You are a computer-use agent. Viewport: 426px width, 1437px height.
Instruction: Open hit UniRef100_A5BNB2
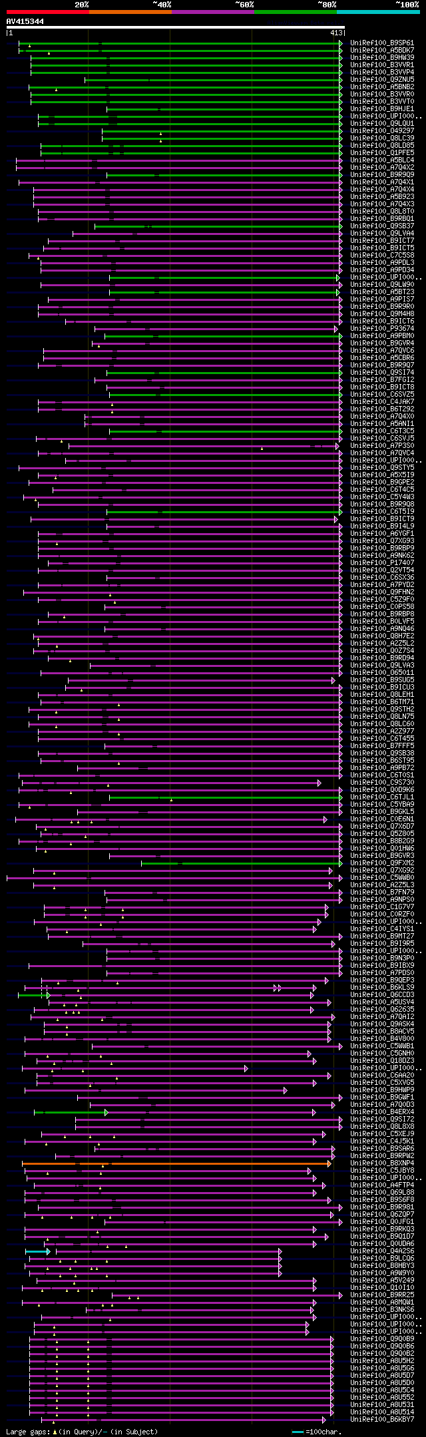point(382,87)
